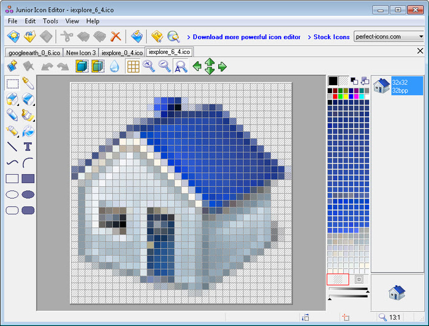Open the Tools menu
429x326 pixels.
click(x=50, y=21)
